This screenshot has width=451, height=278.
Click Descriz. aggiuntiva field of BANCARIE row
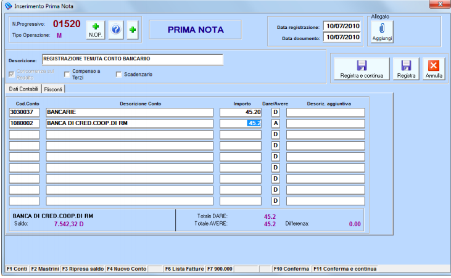326,112
